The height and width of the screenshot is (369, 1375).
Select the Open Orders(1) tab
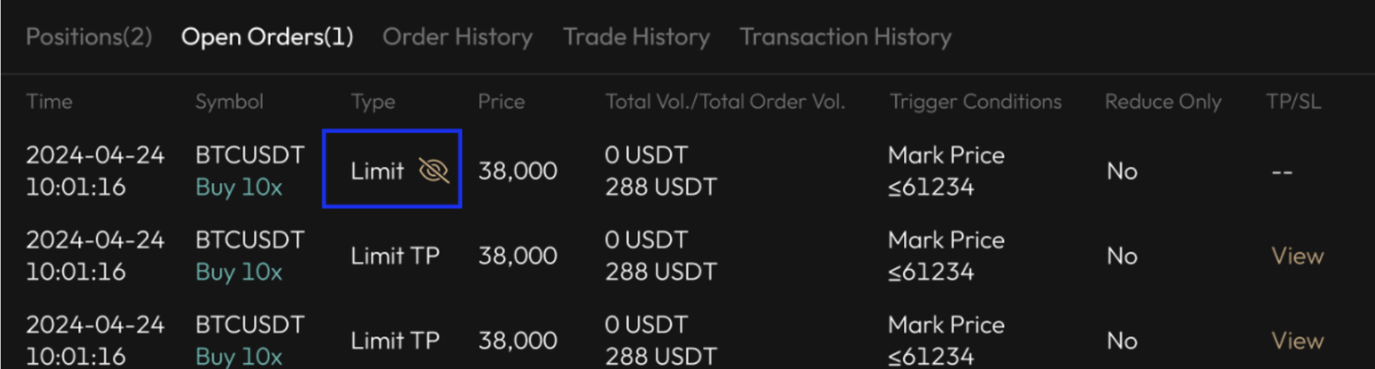tap(267, 37)
